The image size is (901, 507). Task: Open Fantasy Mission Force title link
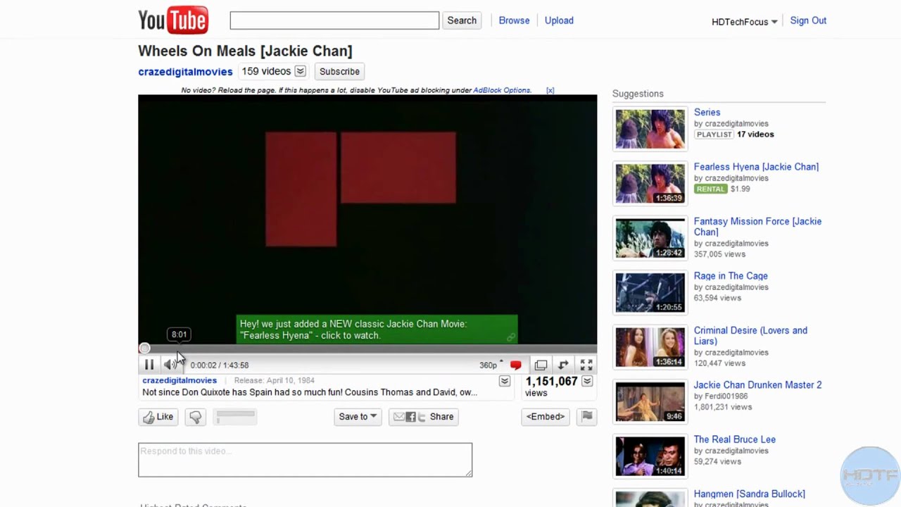[x=757, y=226]
